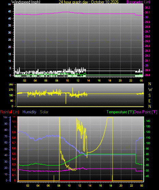Click the "24 hour graph day : October 10 2026" heading

[x=89, y=2]
